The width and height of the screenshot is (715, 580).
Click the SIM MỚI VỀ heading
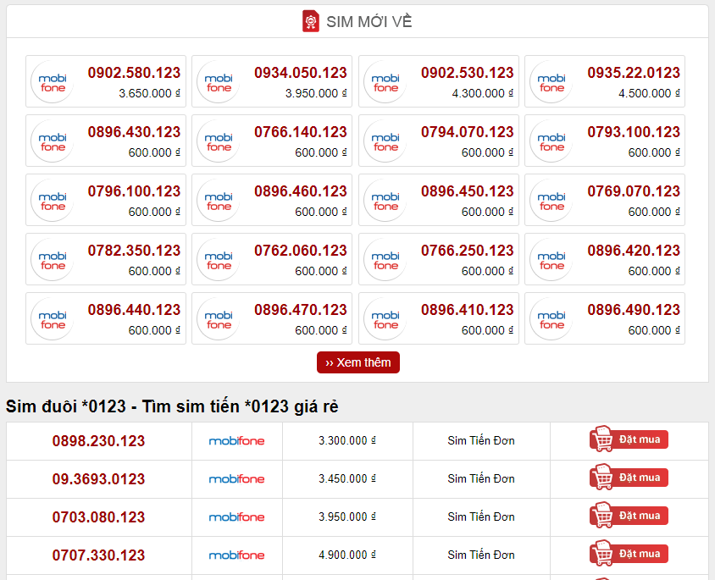tap(369, 21)
